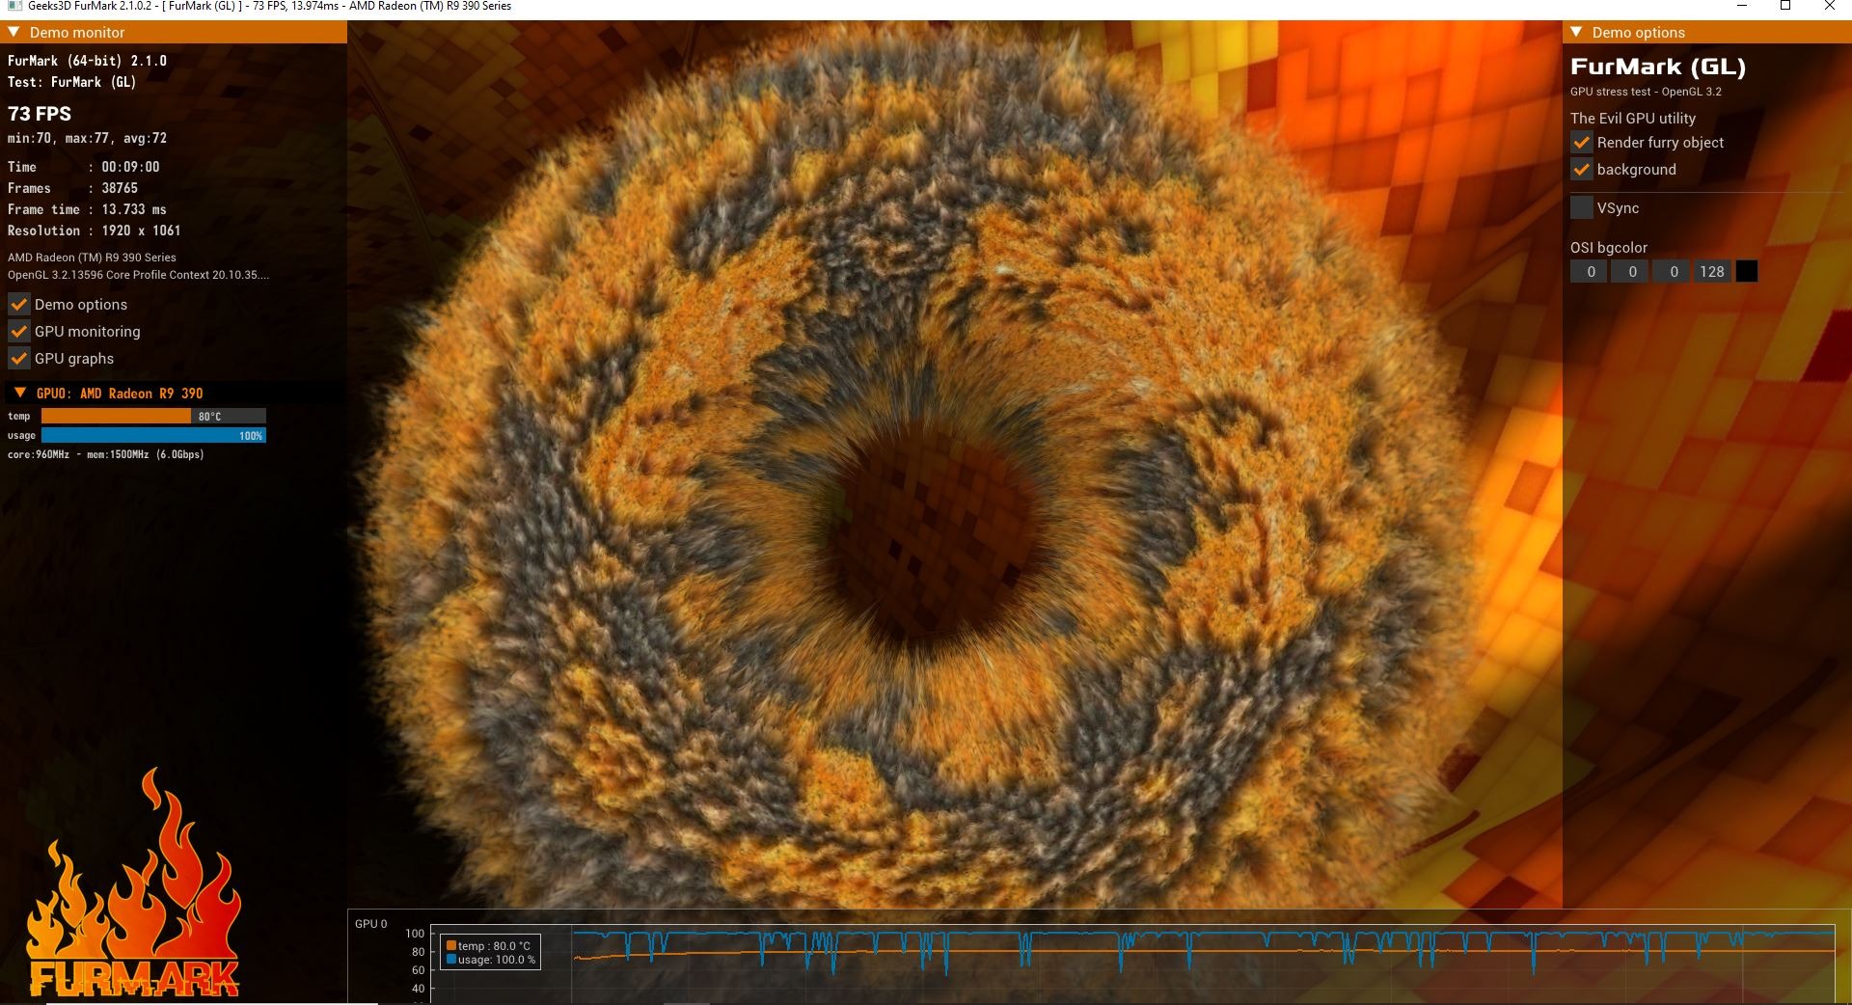Click the Resolution 1920 x 1061 row
Image resolution: width=1852 pixels, height=1005 pixels.
tap(95, 231)
